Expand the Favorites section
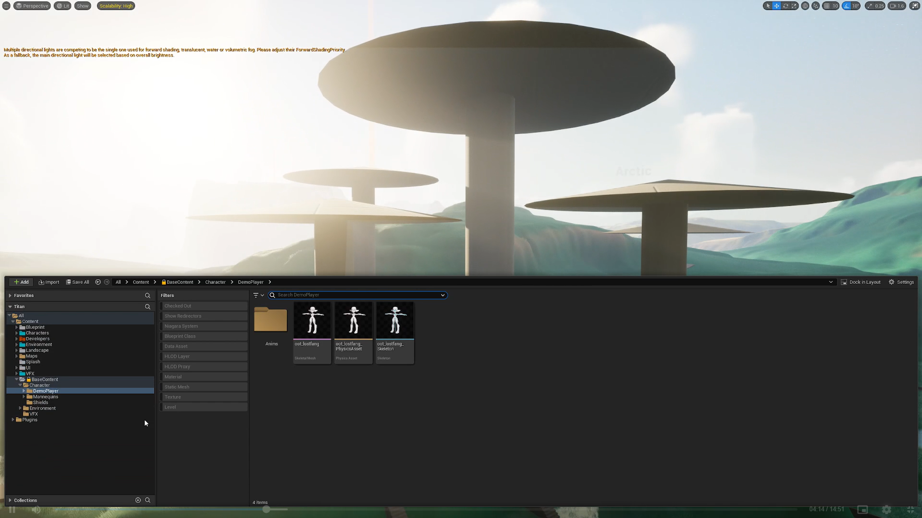 pyautogui.click(x=10, y=296)
